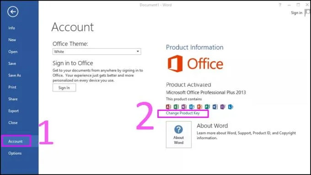Screen dimensions: 311x175
Task: Select Close in the backstage menu
Action: tap(13, 123)
